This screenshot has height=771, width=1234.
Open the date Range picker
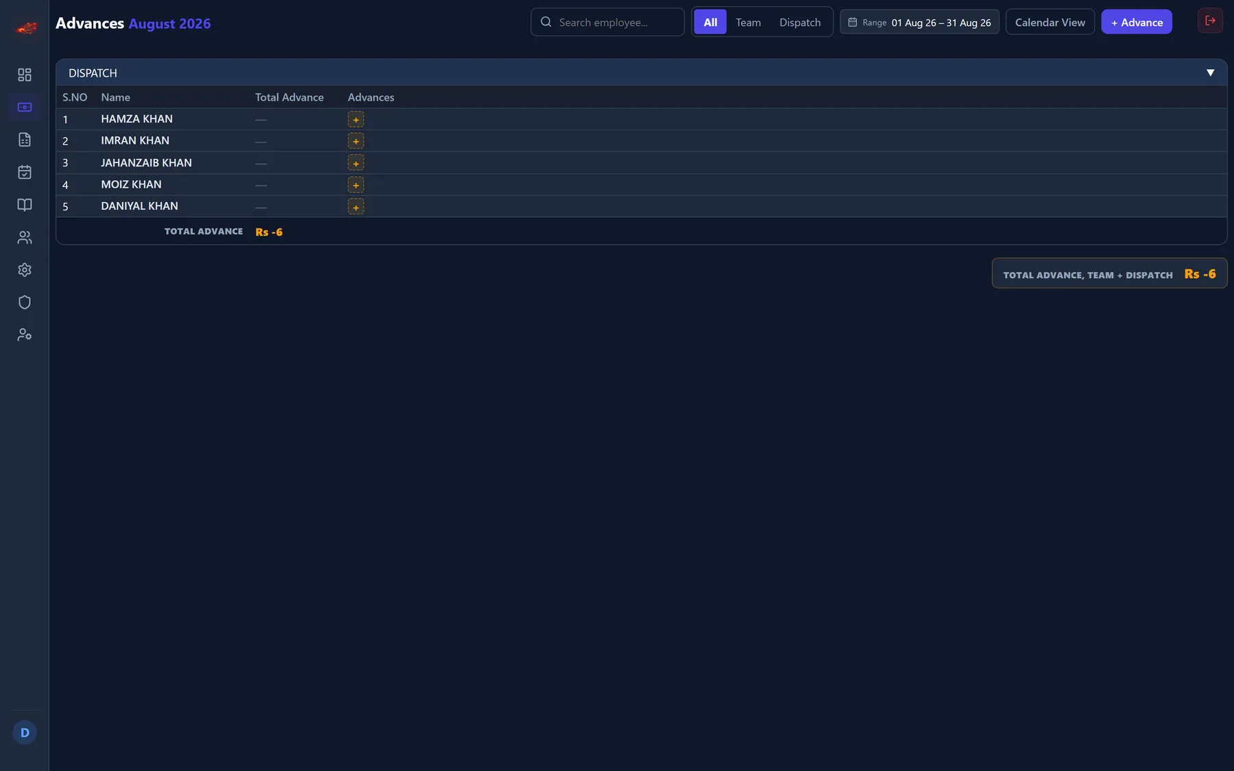(919, 22)
